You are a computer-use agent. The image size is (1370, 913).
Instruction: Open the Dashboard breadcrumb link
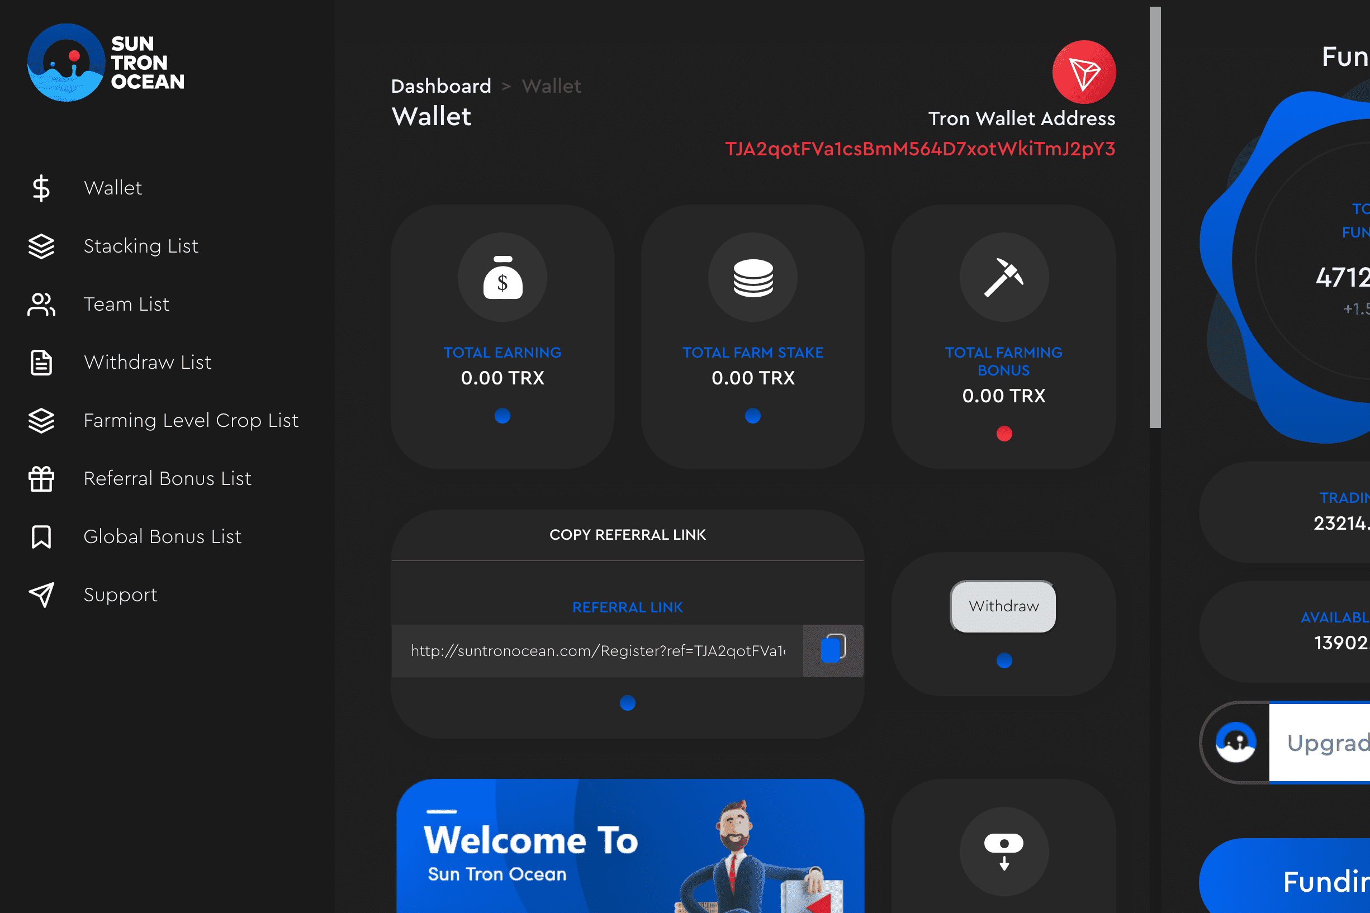click(x=441, y=85)
